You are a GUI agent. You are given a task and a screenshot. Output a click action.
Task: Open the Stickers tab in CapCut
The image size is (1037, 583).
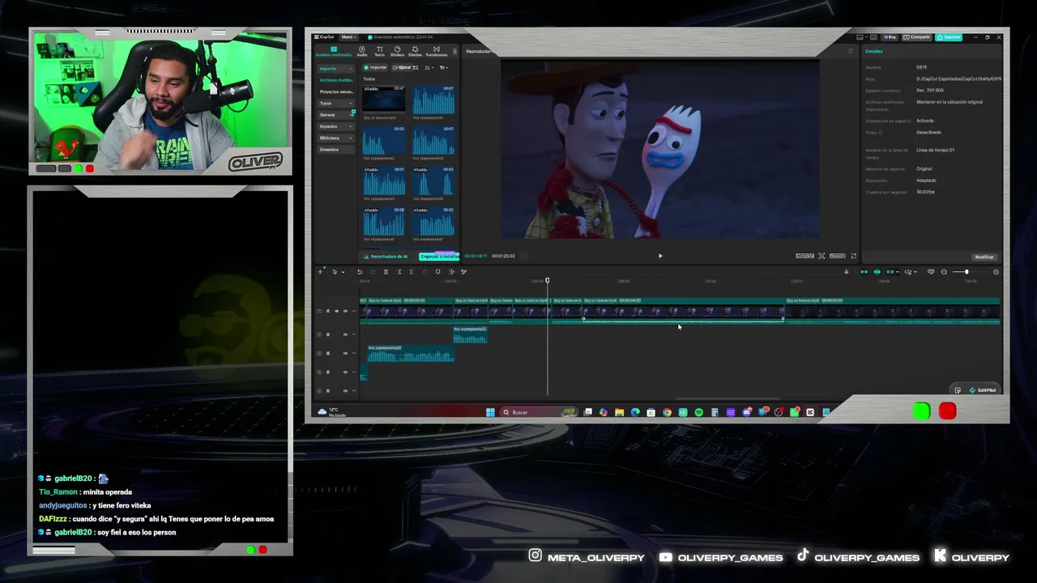point(397,51)
